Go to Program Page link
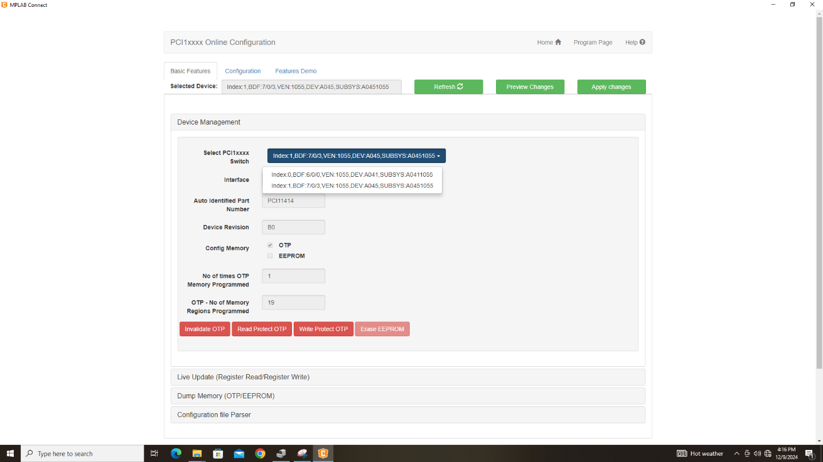This screenshot has width=823, height=462. (x=593, y=42)
